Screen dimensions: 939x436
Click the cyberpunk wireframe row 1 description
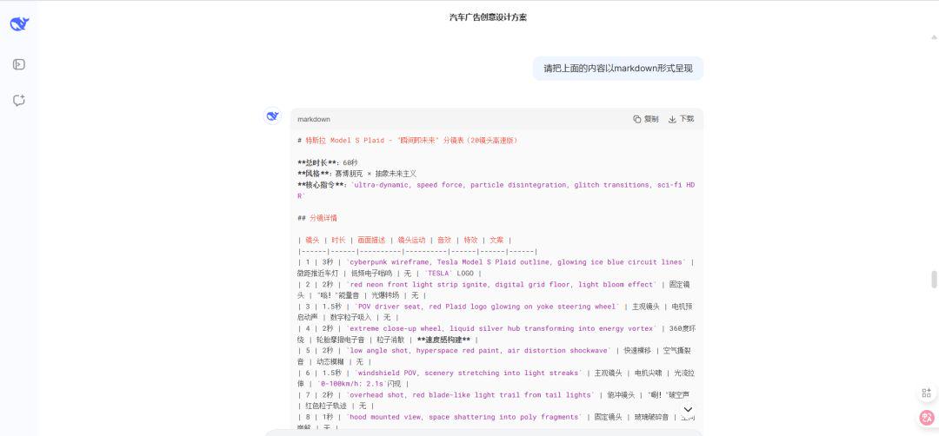click(x=516, y=262)
